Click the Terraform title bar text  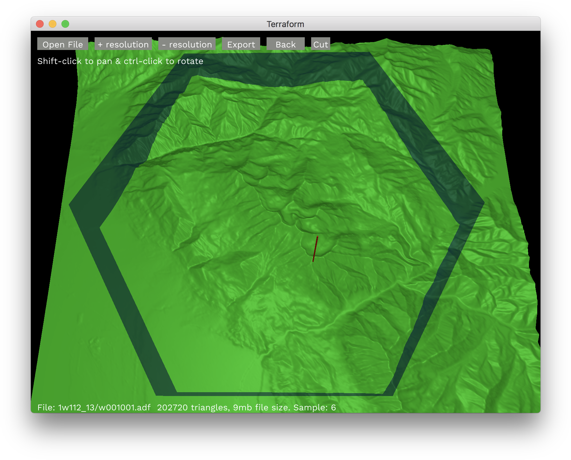pos(285,24)
